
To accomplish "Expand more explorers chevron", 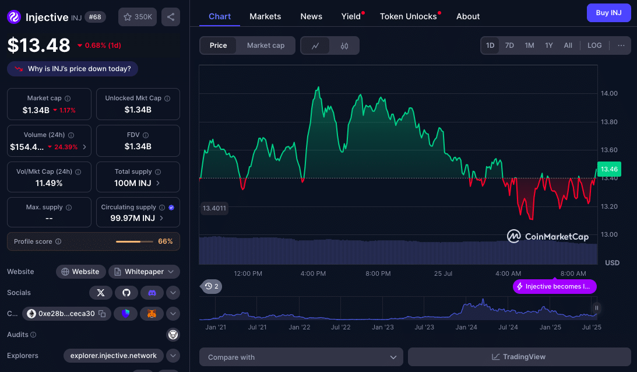I will [x=173, y=356].
